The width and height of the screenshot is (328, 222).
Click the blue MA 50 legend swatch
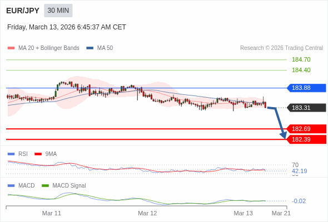point(90,48)
